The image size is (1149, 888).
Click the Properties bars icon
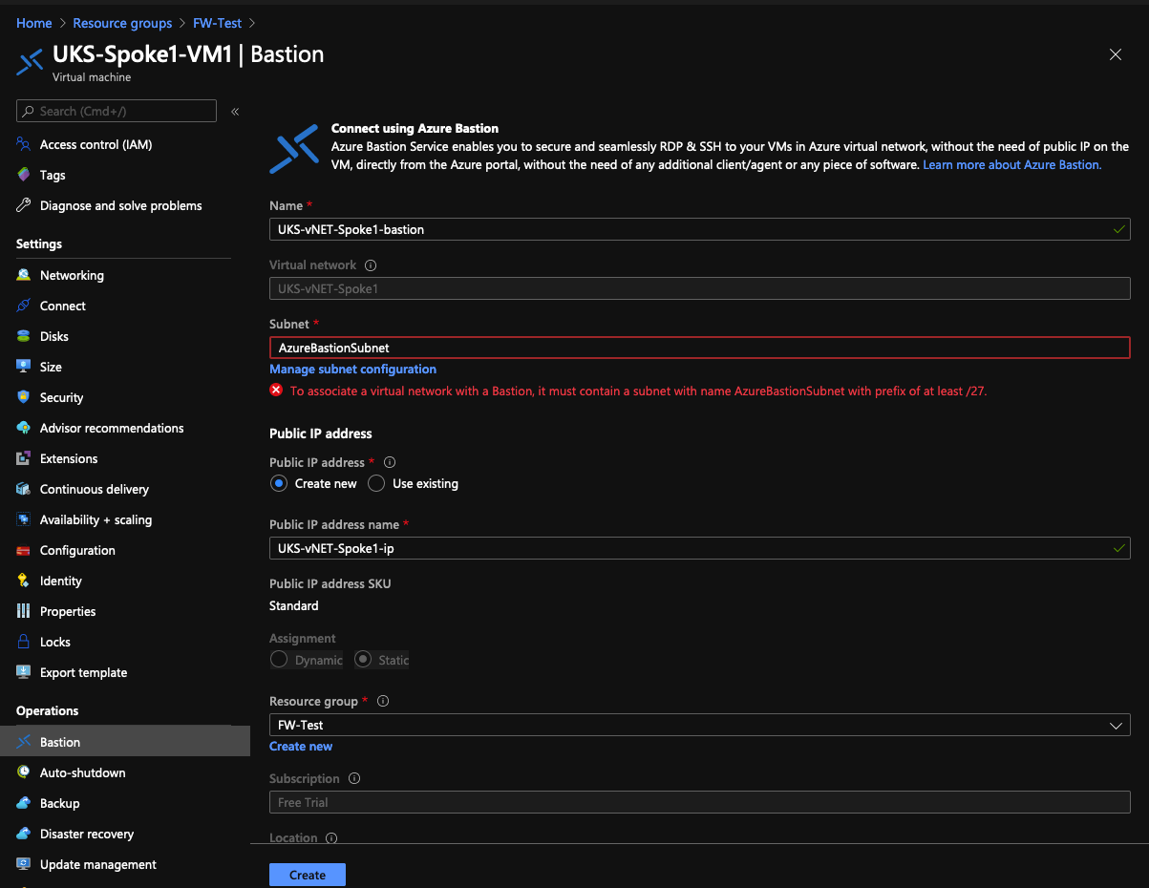click(x=24, y=611)
